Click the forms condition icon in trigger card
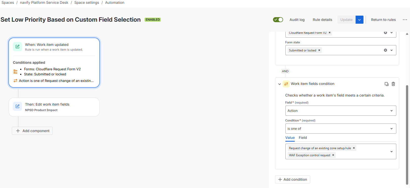This screenshot has width=410, height=188. (15, 72)
